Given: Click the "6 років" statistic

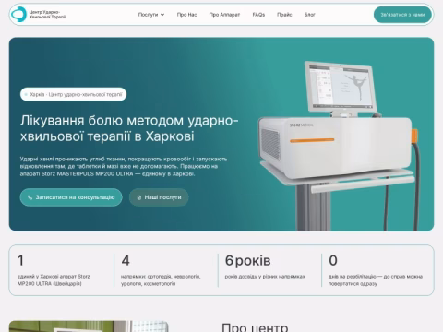Looking at the screenshot, I should [247, 261].
